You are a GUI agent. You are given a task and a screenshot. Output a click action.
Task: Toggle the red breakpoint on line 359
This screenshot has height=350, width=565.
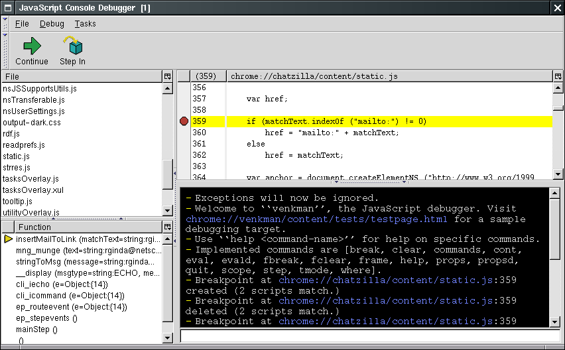tap(184, 121)
